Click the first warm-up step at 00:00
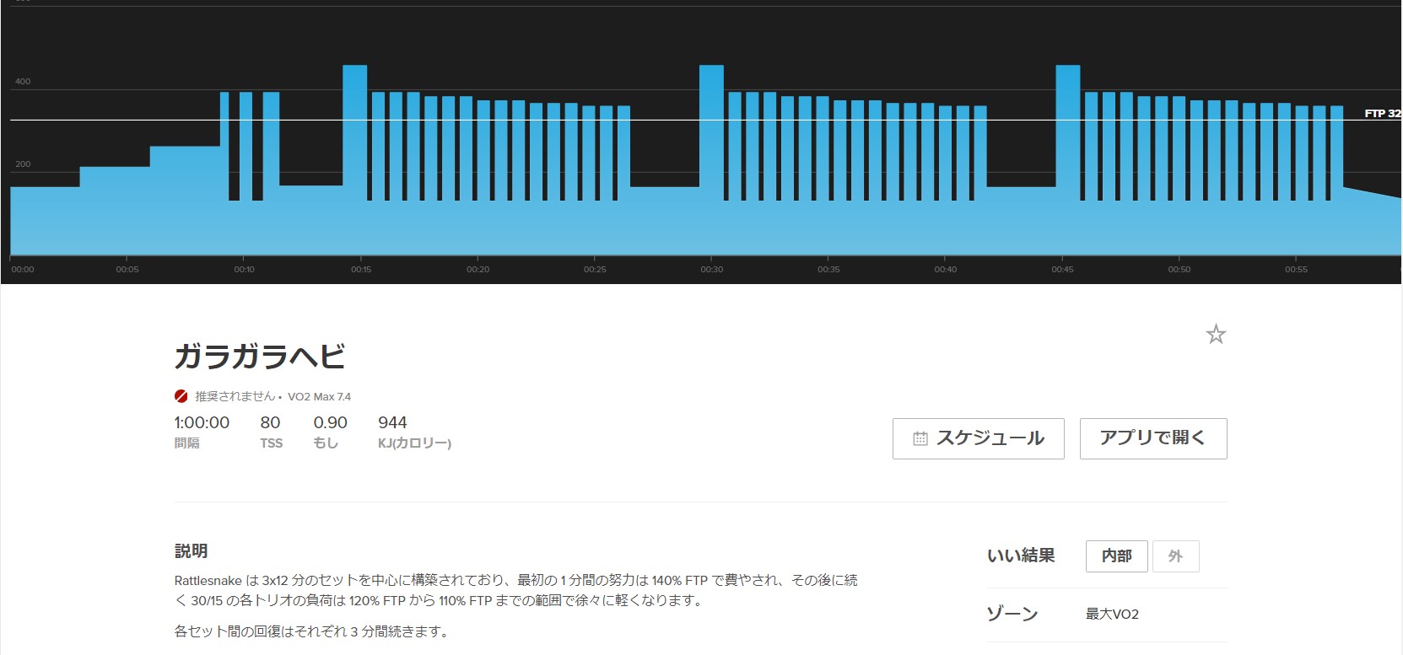This screenshot has width=1403, height=655. pos(45,221)
